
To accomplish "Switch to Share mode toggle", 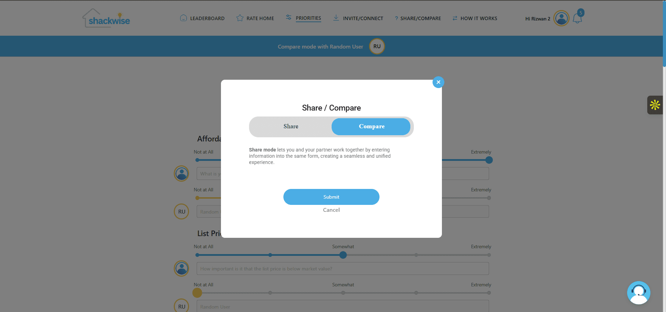I will 291,127.
